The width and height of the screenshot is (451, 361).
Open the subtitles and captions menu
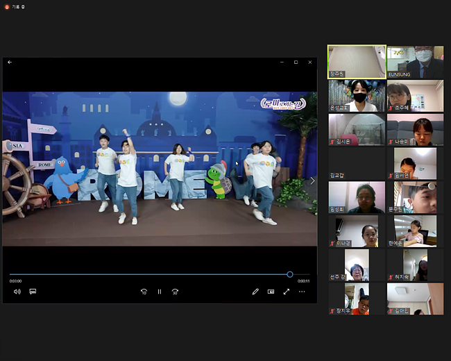point(33,292)
